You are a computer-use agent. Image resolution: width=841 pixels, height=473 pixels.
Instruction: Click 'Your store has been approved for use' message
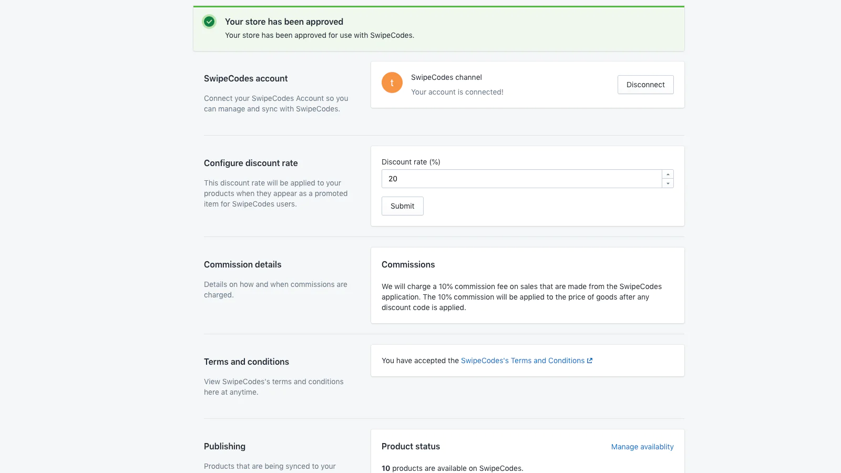[320, 35]
